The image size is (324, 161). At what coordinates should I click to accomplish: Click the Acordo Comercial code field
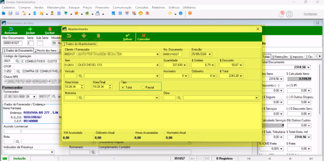point(12,131)
